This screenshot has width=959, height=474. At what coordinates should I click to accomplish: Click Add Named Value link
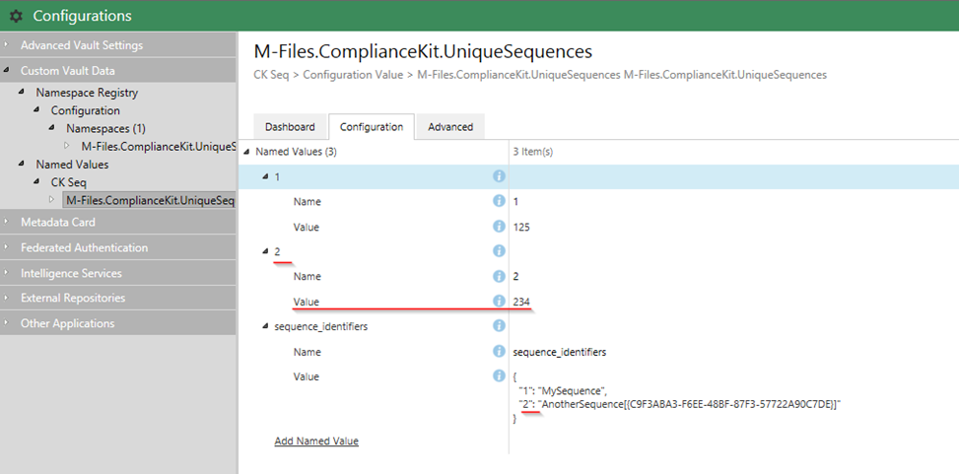tap(316, 440)
